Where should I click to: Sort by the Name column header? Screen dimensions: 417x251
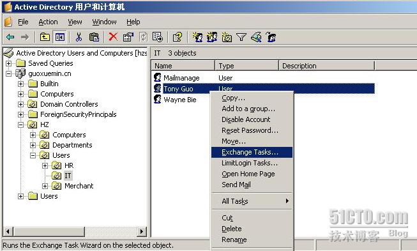click(x=183, y=66)
